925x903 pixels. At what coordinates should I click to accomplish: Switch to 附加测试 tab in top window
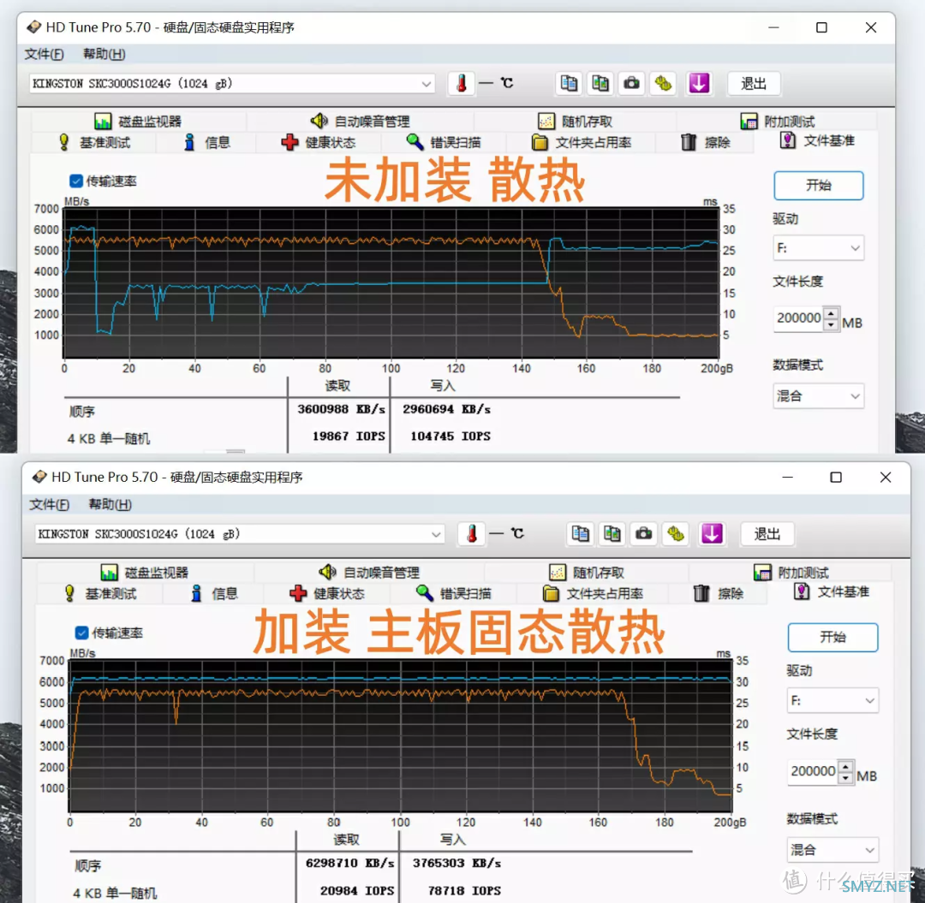(x=778, y=122)
